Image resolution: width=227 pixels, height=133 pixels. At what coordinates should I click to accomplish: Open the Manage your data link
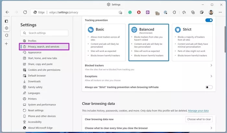point(198,111)
